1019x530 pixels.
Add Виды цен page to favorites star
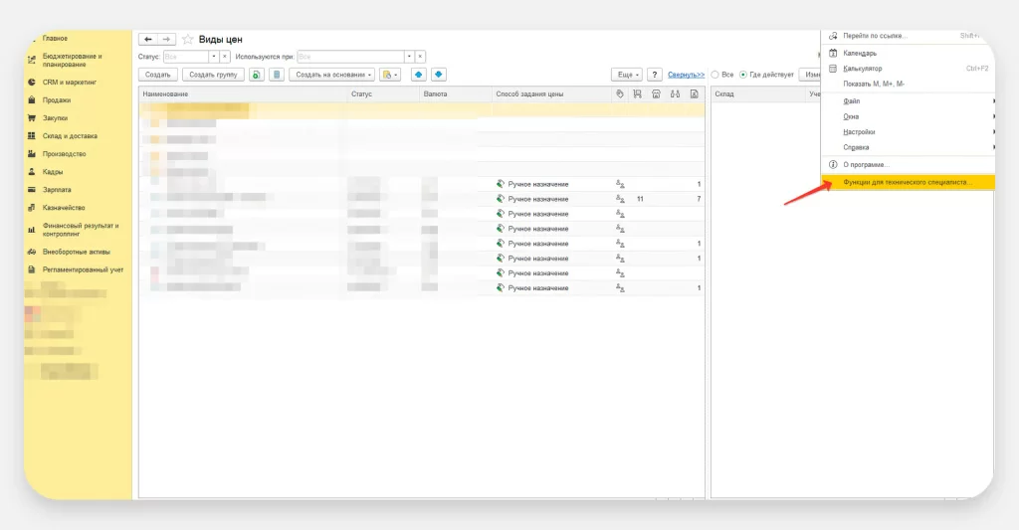click(x=187, y=39)
